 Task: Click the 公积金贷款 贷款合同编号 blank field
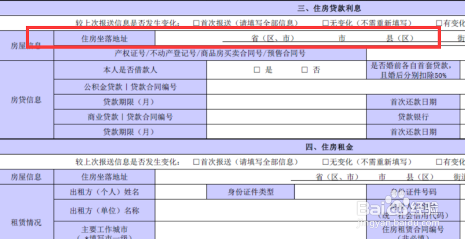click(336, 87)
